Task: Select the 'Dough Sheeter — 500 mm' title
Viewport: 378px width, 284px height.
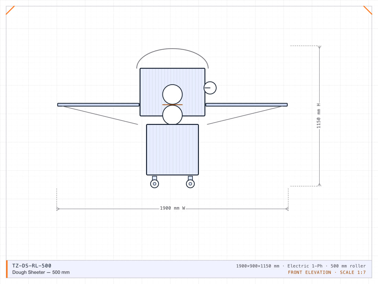Action: click(x=41, y=272)
